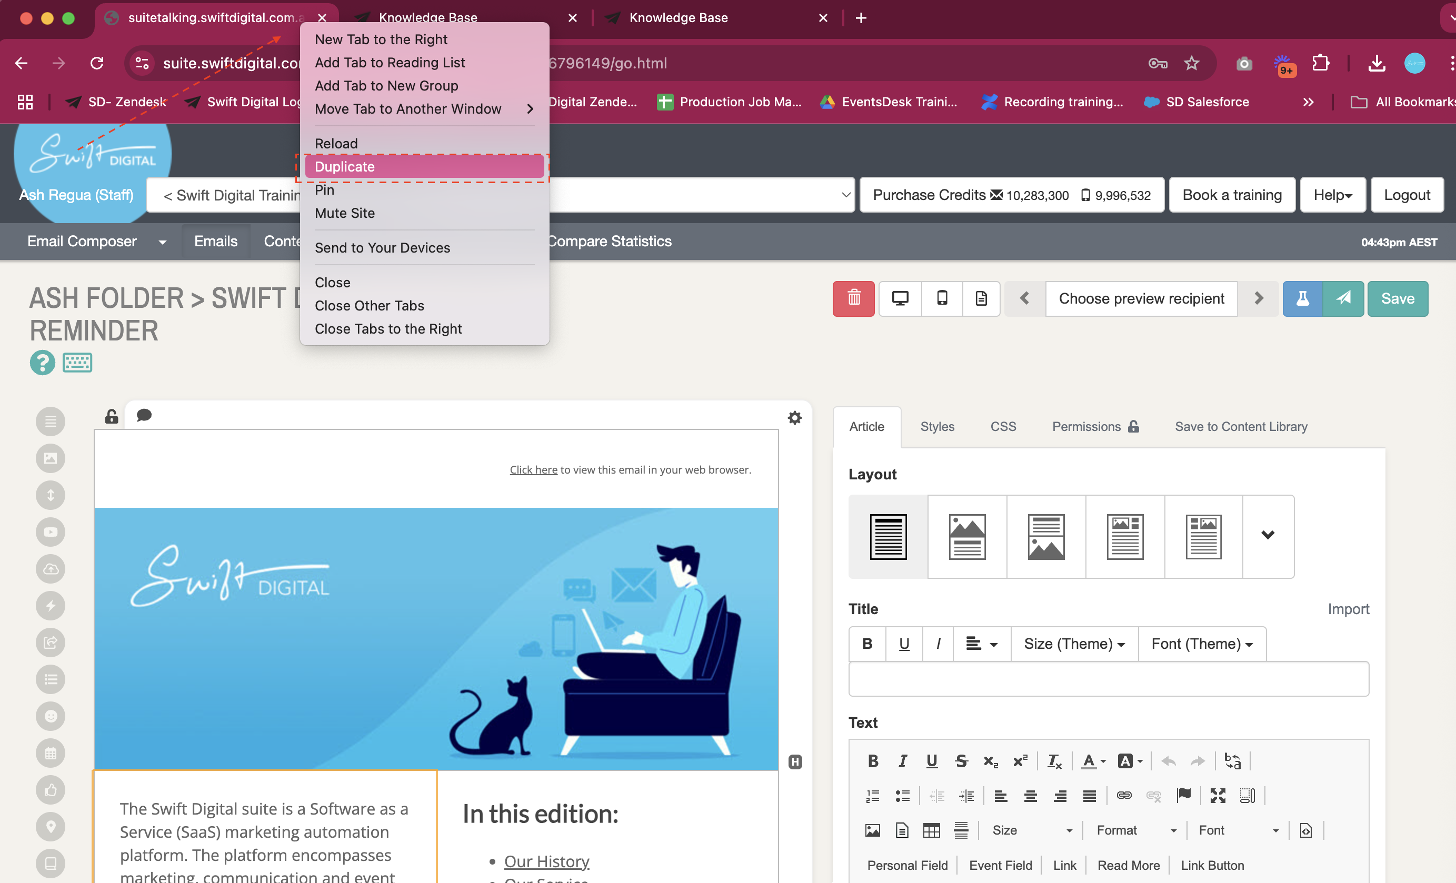This screenshot has width=1456, height=883.
Task: Click the blue flask test button
Action: pos(1302,299)
